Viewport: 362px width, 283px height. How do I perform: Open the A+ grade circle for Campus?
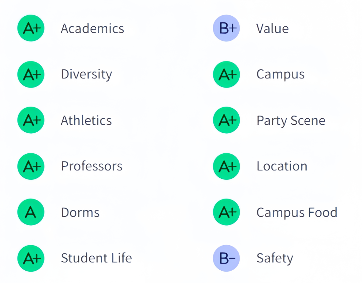[226, 74]
